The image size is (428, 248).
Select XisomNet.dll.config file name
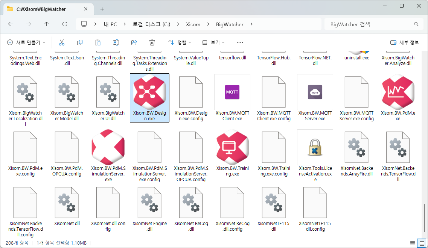click(108, 226)
